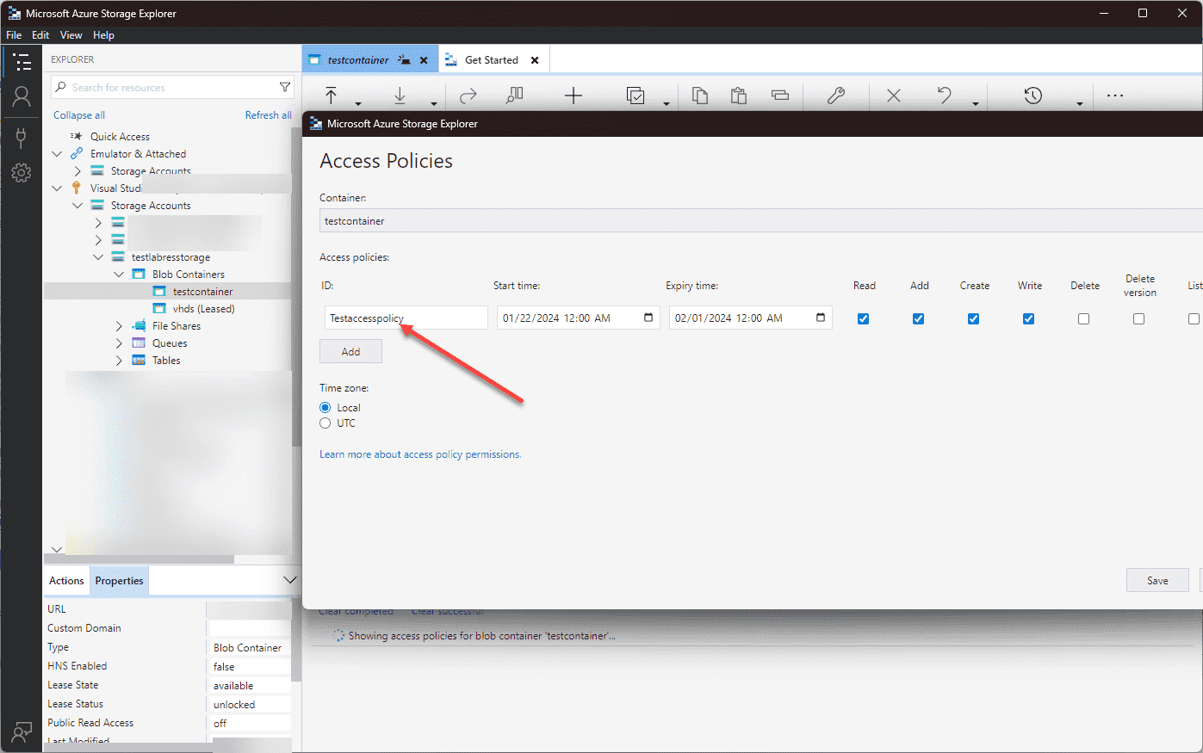The width and height of the screenshot is (1203, 753).
Task: Click the clock history toolbar icon
Action: point(1033,96)
